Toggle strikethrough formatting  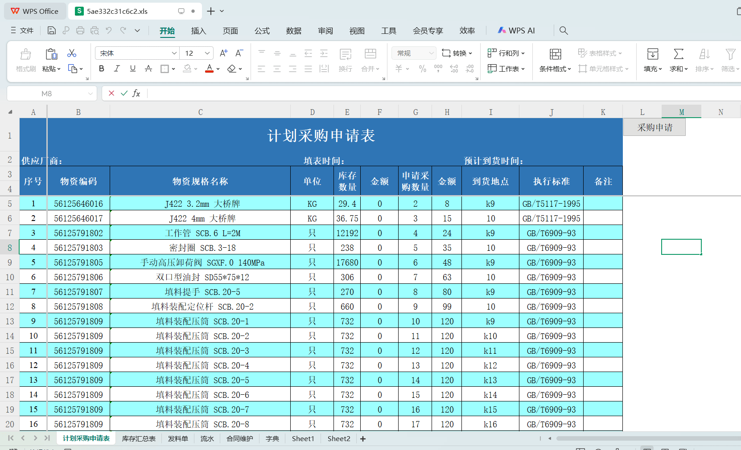(x=148, y=69)
